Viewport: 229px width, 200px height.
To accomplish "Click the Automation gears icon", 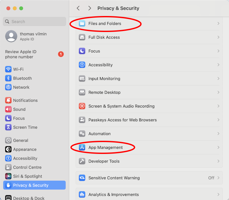I will coord(82,134).
